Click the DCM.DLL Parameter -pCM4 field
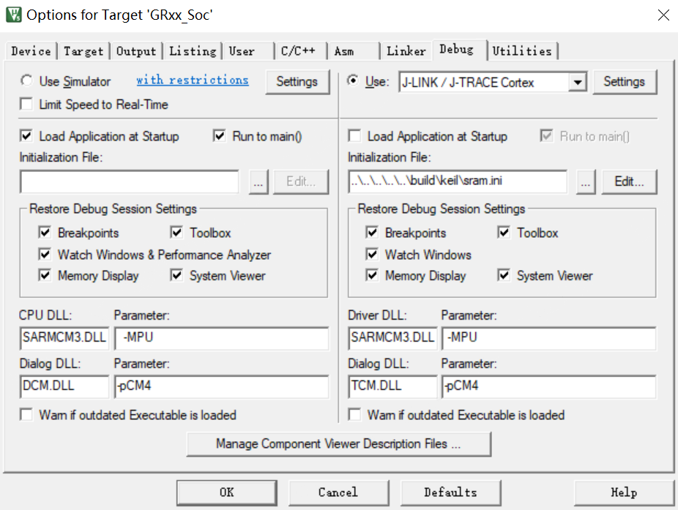 click(x=221, y=386)
